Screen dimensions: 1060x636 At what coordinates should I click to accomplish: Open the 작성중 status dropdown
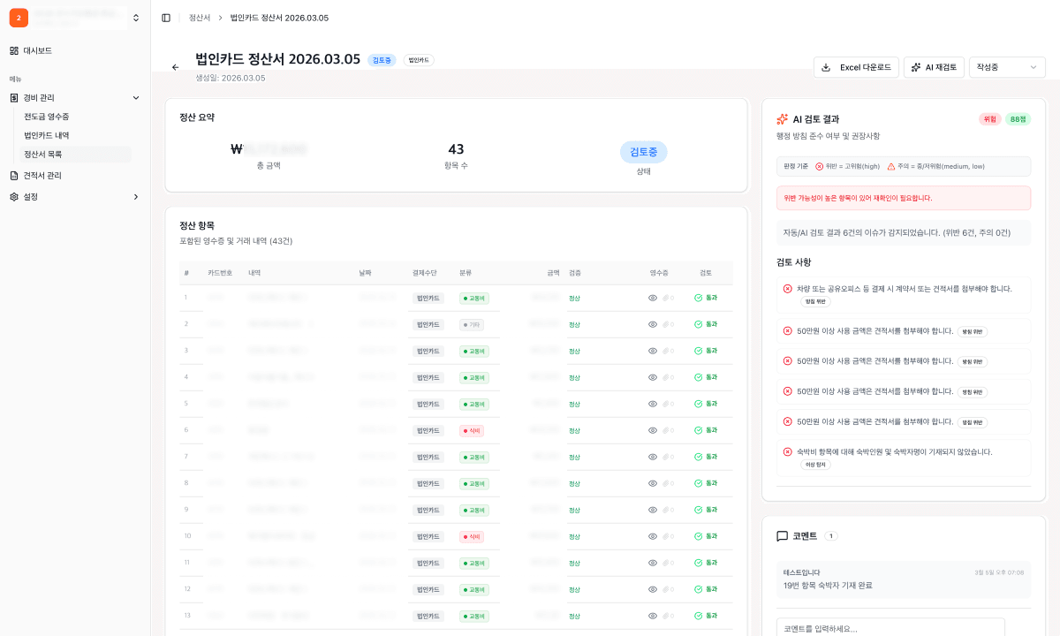pyautogui.click(x=1007, y=66)
